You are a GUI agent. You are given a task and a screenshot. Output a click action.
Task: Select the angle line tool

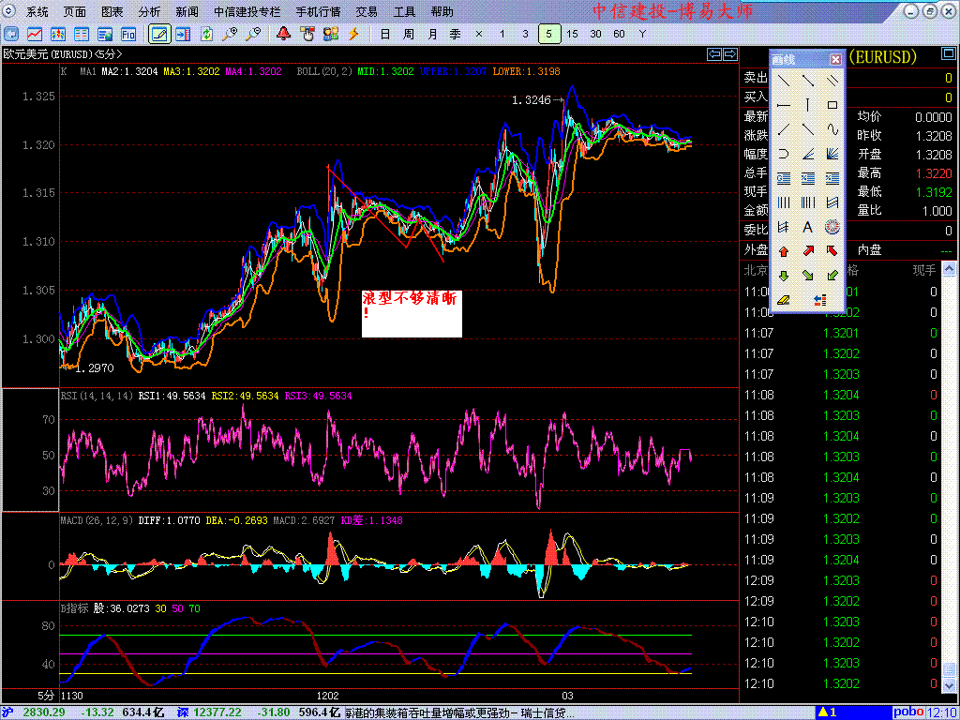tap(807, 154)
